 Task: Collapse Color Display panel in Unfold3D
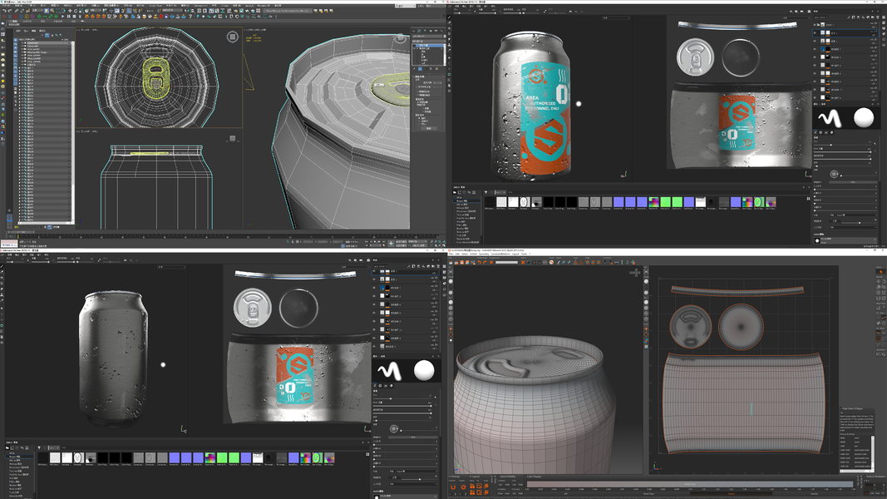525,477
